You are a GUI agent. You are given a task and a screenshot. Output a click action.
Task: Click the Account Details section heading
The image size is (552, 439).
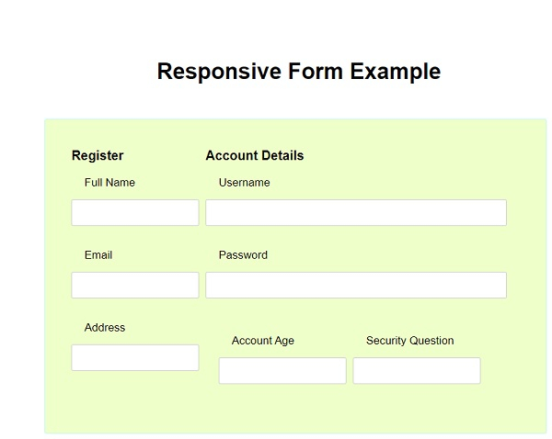tap(255, 156)
